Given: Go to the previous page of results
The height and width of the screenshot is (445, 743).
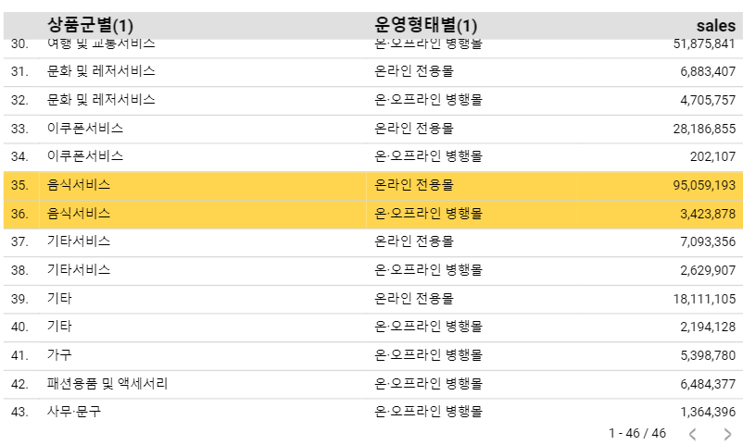Looking at the screenshot, I should click(692, 434).
